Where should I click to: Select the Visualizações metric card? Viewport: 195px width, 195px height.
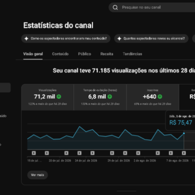(x=48, y=97)
